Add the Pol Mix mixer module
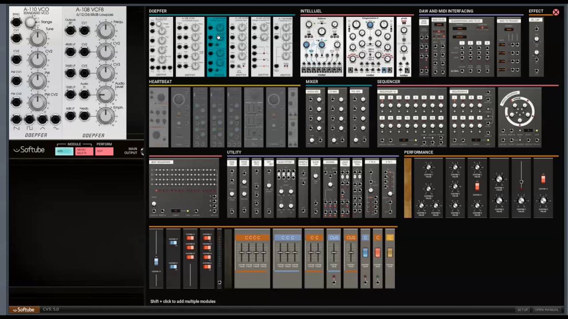Image resolution: width=568 pixels, height=319 pixels. tap(359, 117)
